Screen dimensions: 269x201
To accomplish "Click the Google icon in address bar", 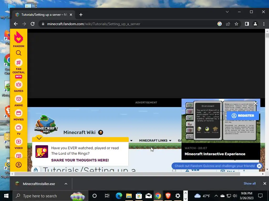I will click(219, 24).
